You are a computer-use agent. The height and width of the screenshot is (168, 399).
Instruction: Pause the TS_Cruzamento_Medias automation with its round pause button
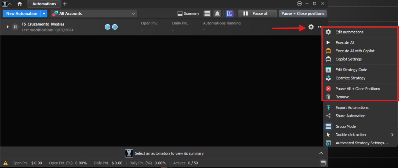[15, 27]
